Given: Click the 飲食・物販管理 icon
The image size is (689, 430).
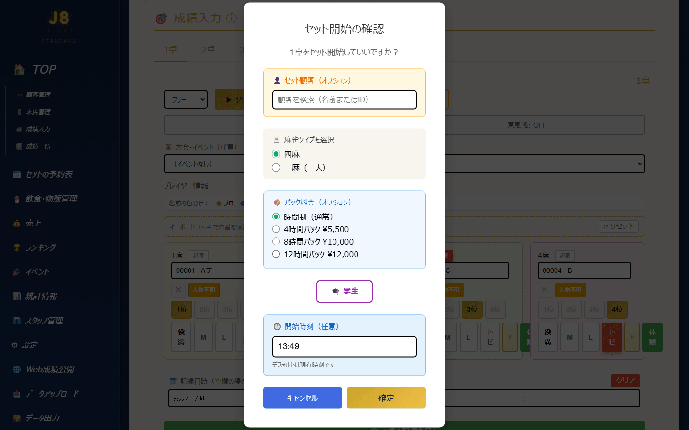Looking at the screenshot, I should 17,199.
